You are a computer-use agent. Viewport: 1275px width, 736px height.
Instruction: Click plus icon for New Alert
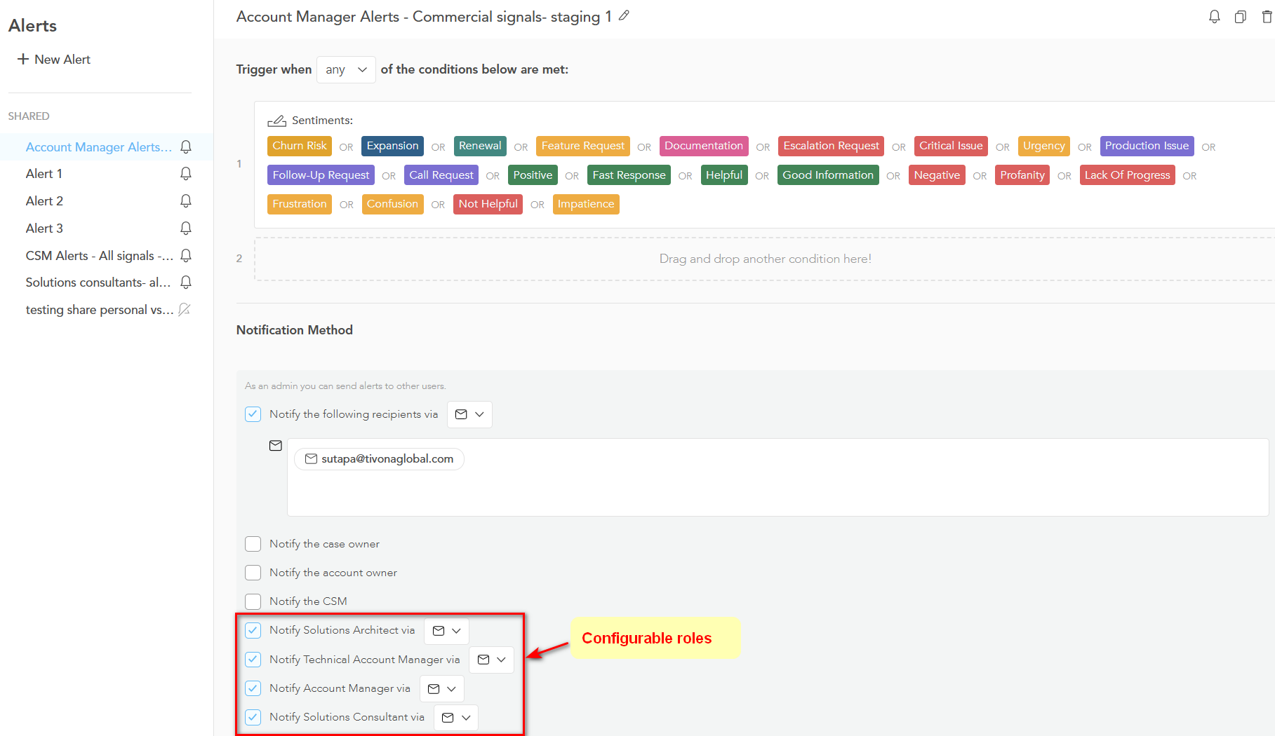tap(23, 60)
